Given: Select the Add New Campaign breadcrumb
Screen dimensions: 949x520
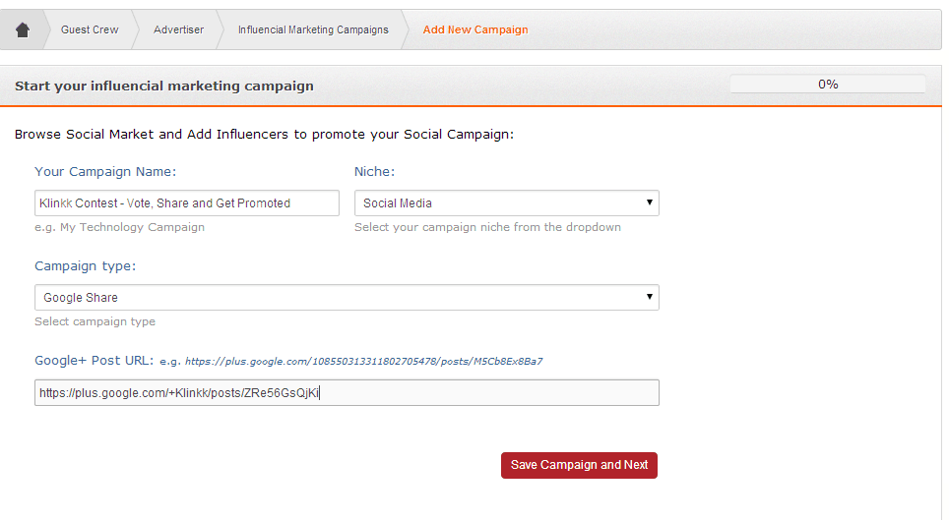Looking at the screenshot, I should [x=475, y=29].
